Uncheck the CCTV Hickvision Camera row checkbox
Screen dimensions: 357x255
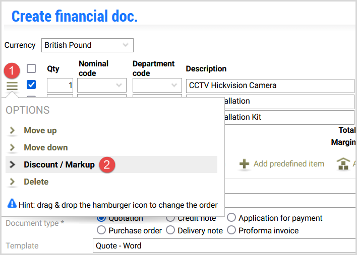pos(31,84)
